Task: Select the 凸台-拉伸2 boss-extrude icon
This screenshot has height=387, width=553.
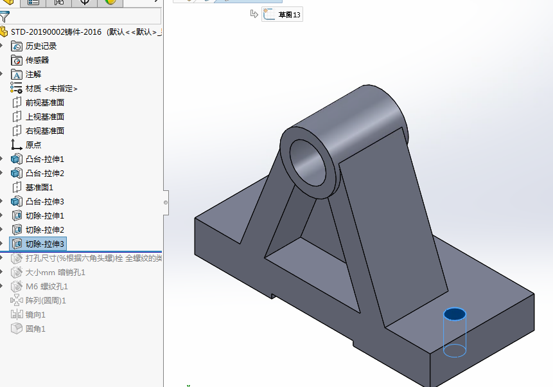Action: [x=17, y=173]
